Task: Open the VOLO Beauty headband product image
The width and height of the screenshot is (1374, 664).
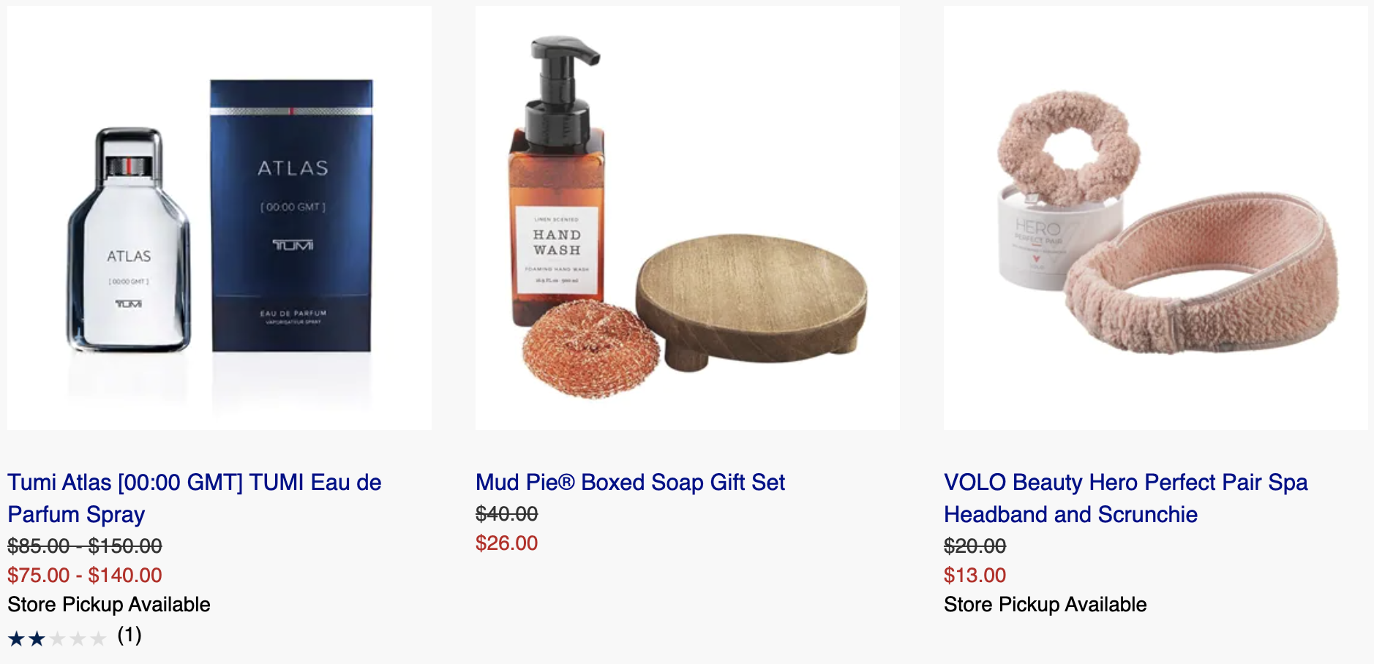Action: pos(1156,218)
